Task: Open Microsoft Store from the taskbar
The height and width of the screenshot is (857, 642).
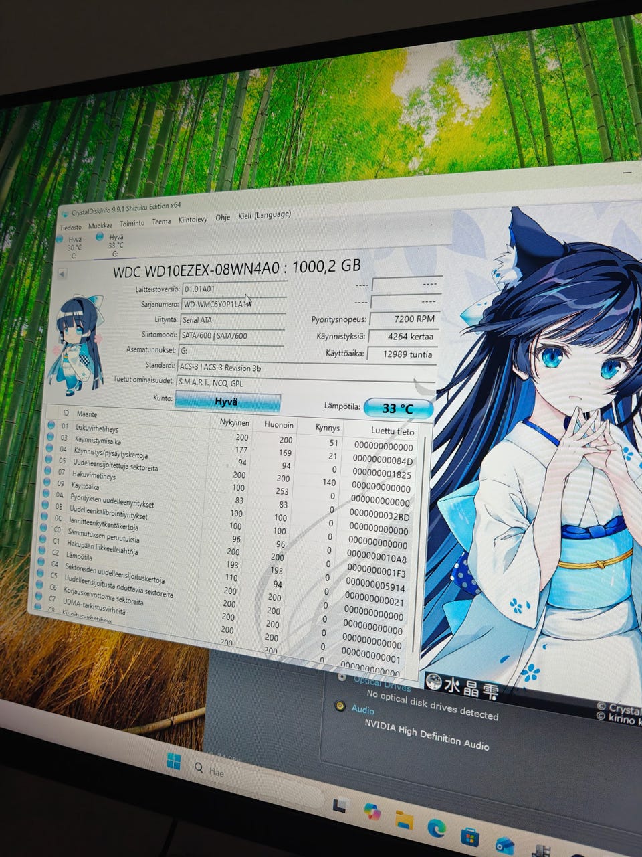Action: pos(470,836)
